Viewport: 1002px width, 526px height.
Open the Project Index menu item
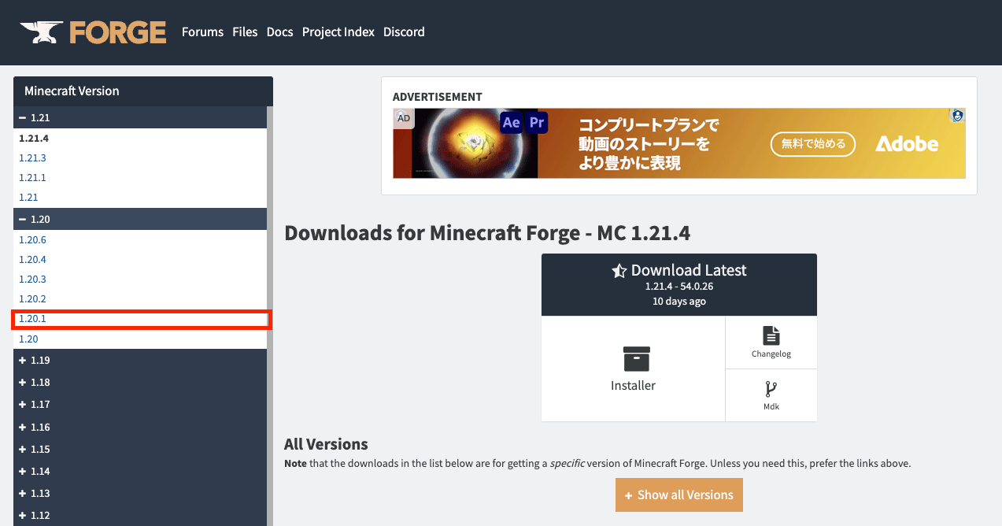coord(338,32)
